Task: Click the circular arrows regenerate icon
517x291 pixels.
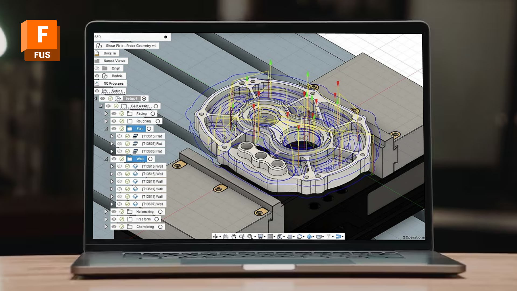Action: coord(299,237)
